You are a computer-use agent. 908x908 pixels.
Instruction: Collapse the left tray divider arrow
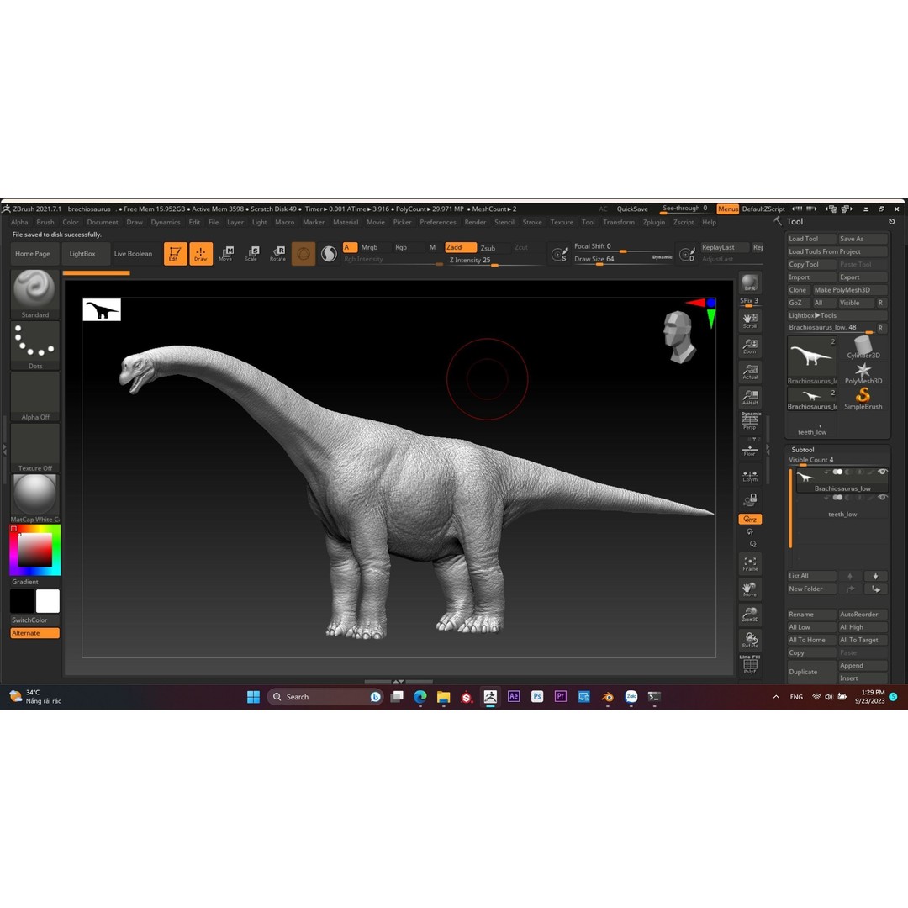click(4, 448)
